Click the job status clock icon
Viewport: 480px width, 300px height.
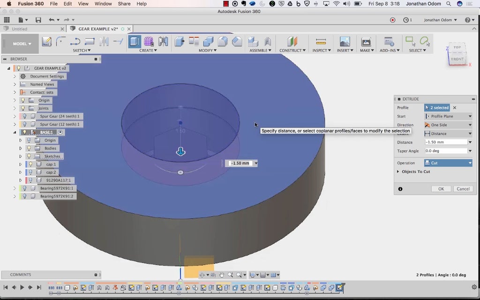coord(406,20)
